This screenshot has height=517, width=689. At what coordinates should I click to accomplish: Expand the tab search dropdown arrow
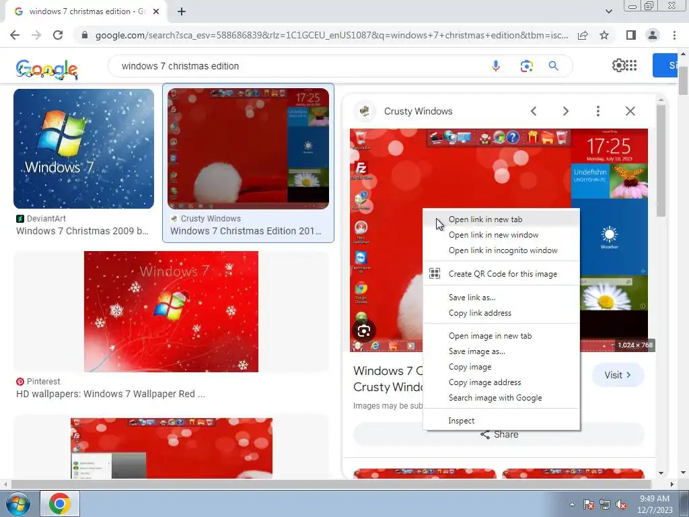click(608, 11)
